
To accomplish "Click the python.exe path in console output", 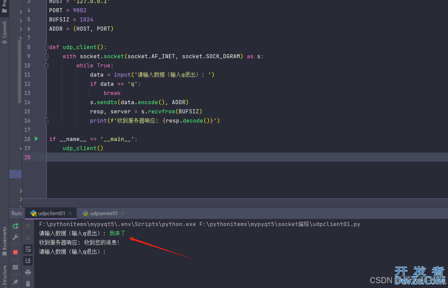I will (x=118, y=224).
